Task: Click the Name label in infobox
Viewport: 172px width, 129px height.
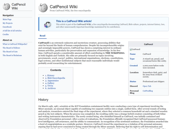Action: (x=133, y=54)
